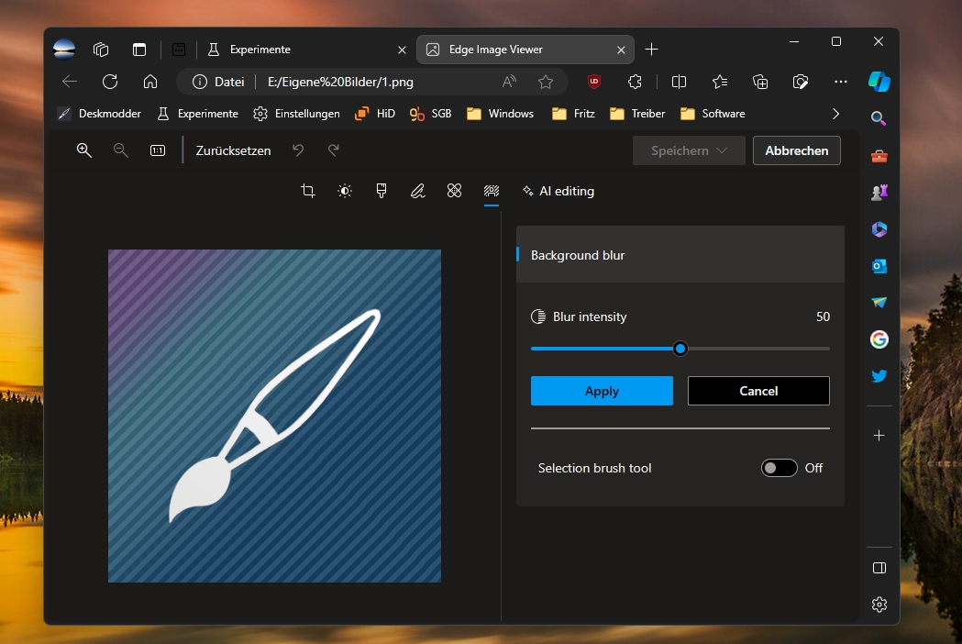The image size is (962, 644).
Task: Click the actual size 1:1 icon
Action: coord(158,150)
